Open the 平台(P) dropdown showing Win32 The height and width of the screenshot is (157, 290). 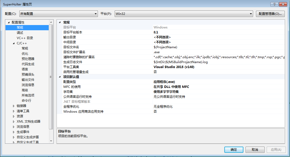(184, 14)
